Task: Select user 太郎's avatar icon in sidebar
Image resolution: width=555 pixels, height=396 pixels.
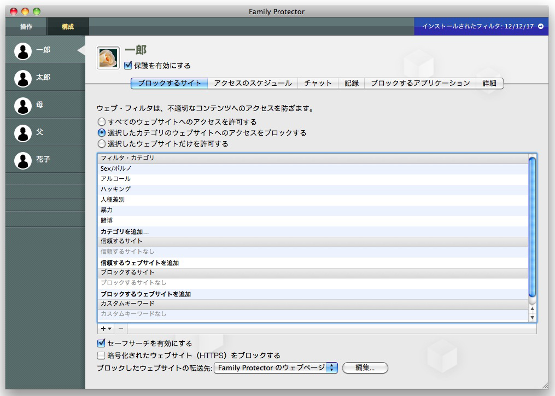Action: tap(23, 78)
